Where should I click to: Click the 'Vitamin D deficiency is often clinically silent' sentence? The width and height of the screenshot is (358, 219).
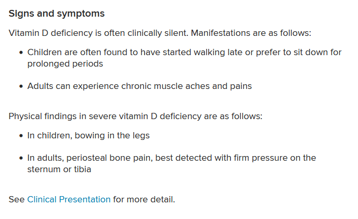coord(98,33)
